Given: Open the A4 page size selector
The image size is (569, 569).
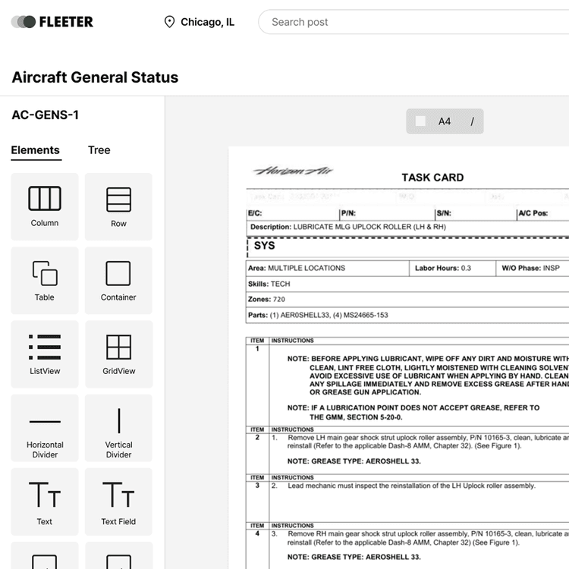Looking at the screenshot, I should (445, 121).
